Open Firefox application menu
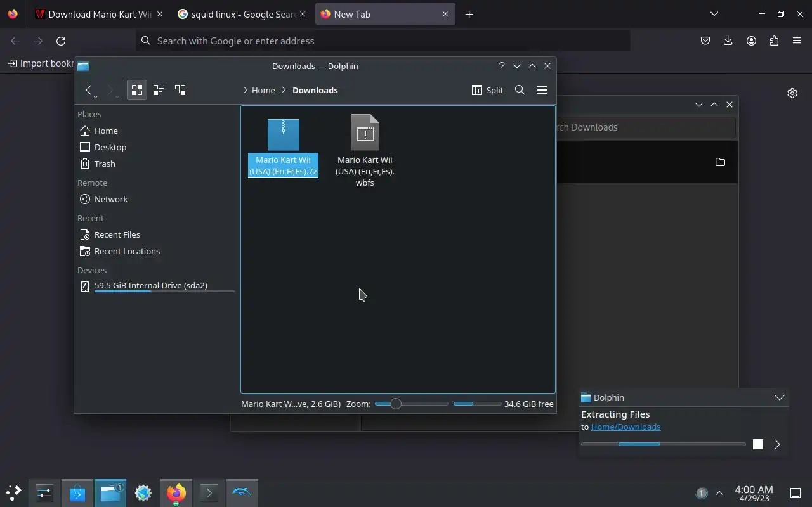Screen dimensions: 812x507 pos(797,41)
